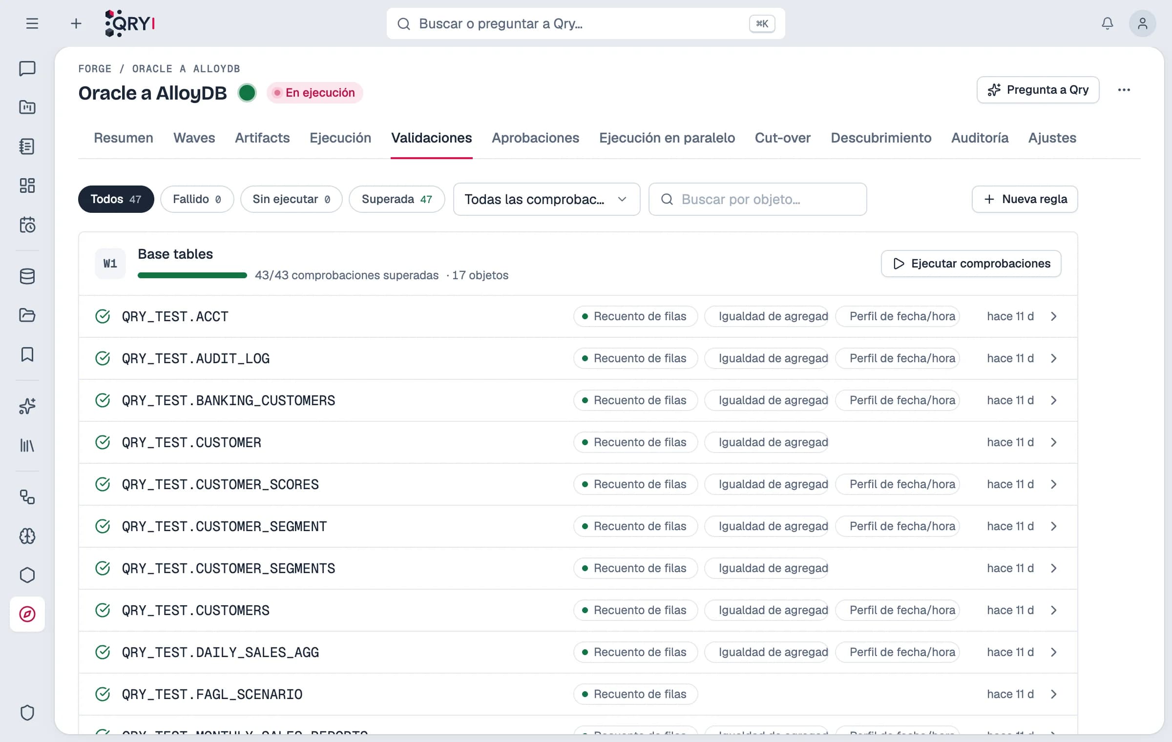This screenshot has height=742, width=1172.
Task: Expand the QRY_TEST.DAILY_SALES_AGG row chevron
Action: (1053, 652)
